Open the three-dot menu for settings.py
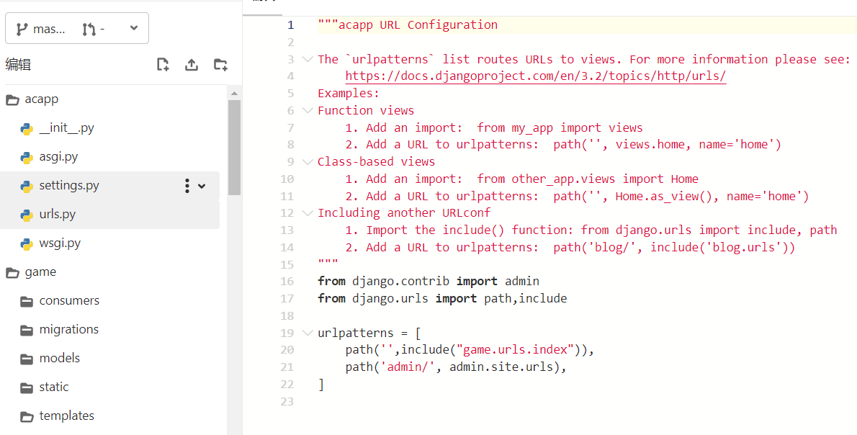The image size is (857, 435). click(x=187, y=186)
